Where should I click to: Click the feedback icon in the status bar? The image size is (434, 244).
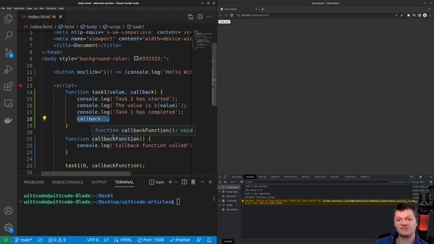point(199,240)
